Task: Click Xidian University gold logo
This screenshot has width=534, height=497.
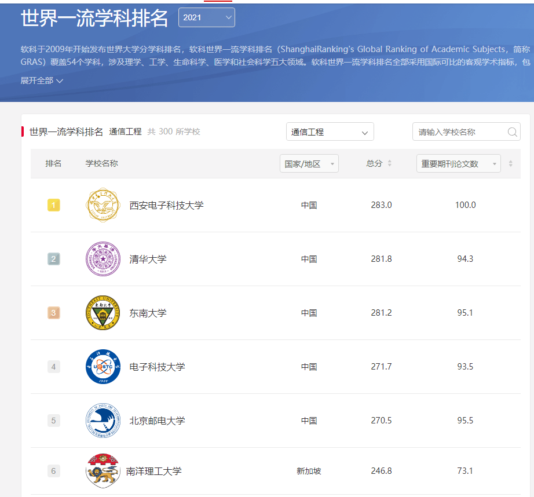Action: click(x=103, y=205)
